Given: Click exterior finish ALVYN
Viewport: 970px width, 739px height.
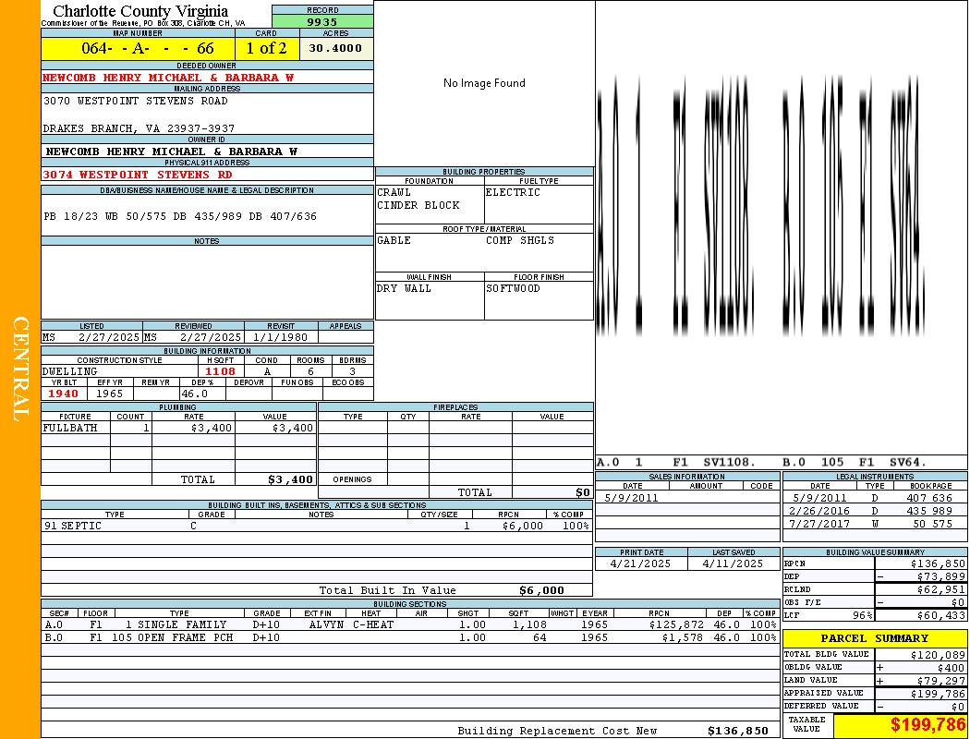Looking at the screenshot, I should [326, 624].
